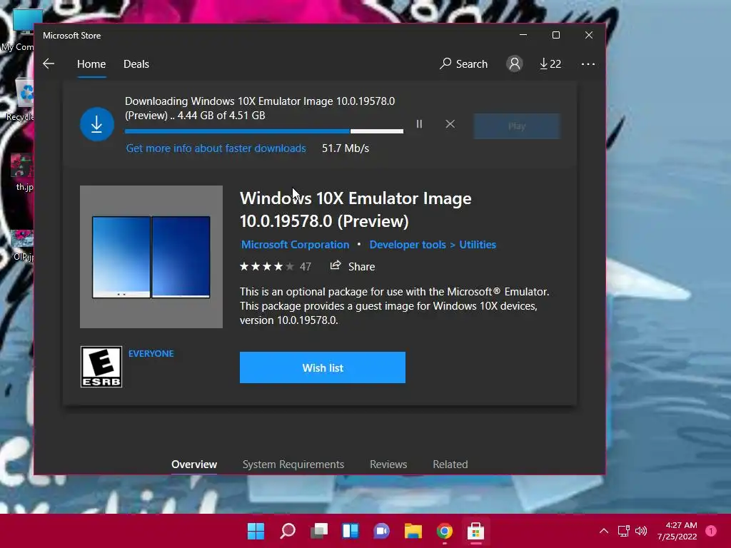Click the ESRB Everyone rating badge
The height and width of the screenshot is (548, 731).
[101, 367]
